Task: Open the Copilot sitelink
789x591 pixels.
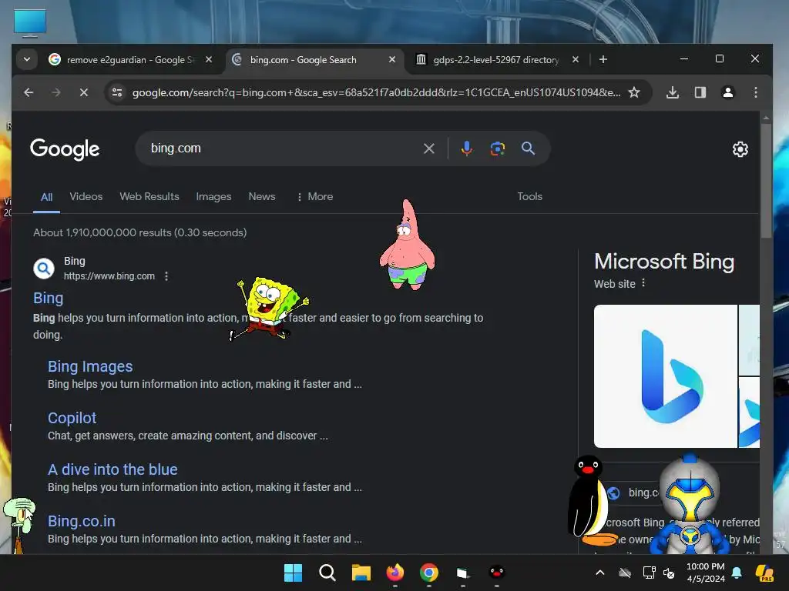Action: tap(72, 418)
